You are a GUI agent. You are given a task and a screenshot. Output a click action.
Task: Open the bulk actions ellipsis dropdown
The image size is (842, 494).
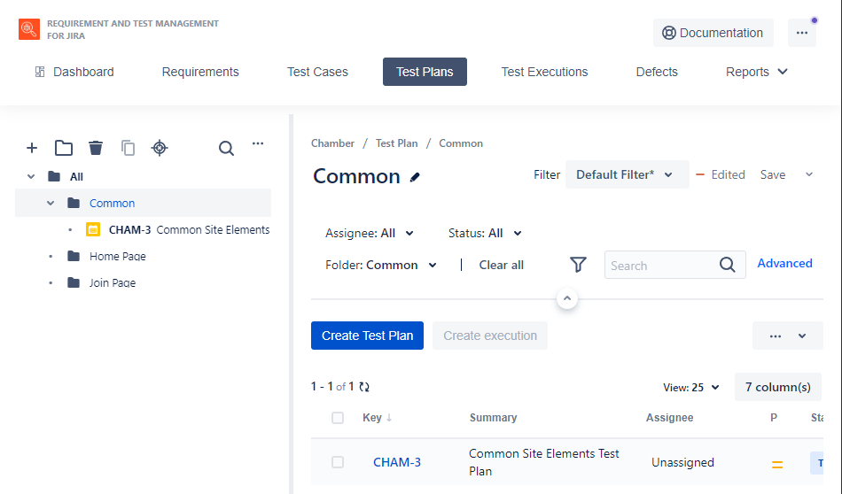pos(788,336)
